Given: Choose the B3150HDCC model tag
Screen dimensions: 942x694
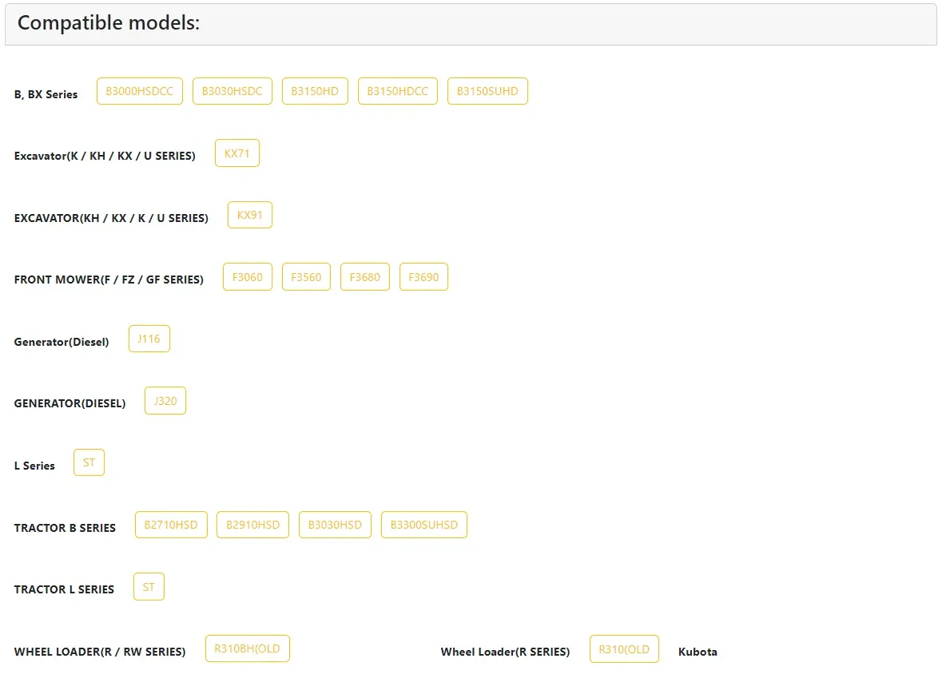Looking at the screenshot, I should (x=397, y=91).
